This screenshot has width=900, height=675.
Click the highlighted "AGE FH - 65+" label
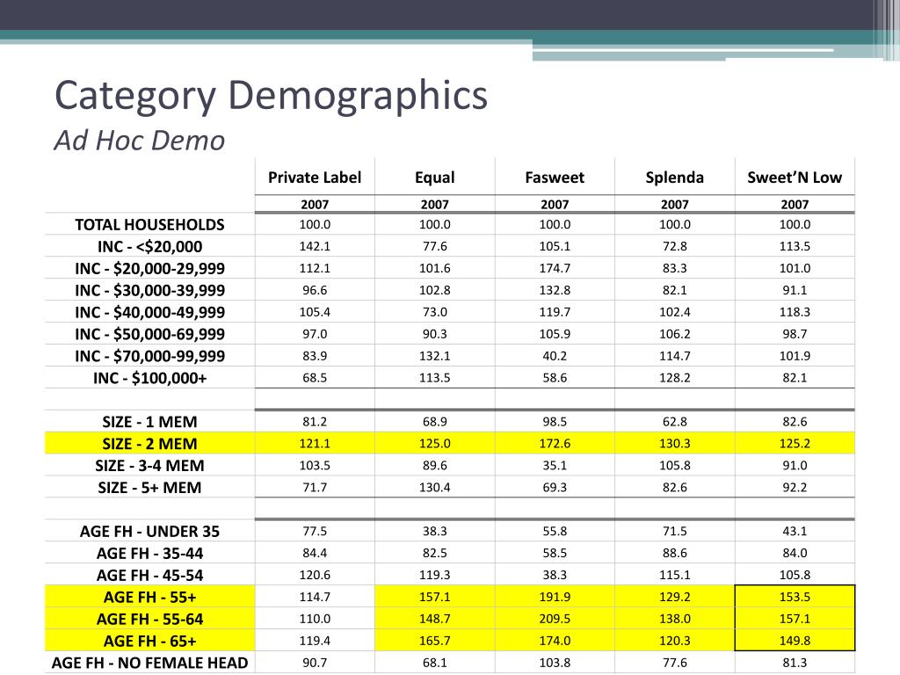pos(149,641)
